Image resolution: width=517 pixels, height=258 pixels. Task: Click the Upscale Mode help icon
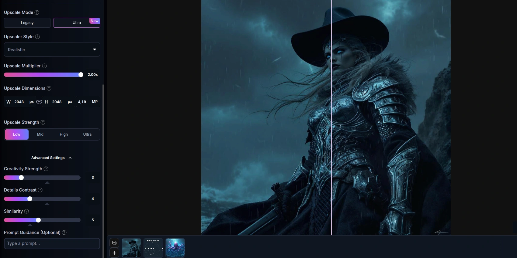pyautogui.click(x=37, y=12)
